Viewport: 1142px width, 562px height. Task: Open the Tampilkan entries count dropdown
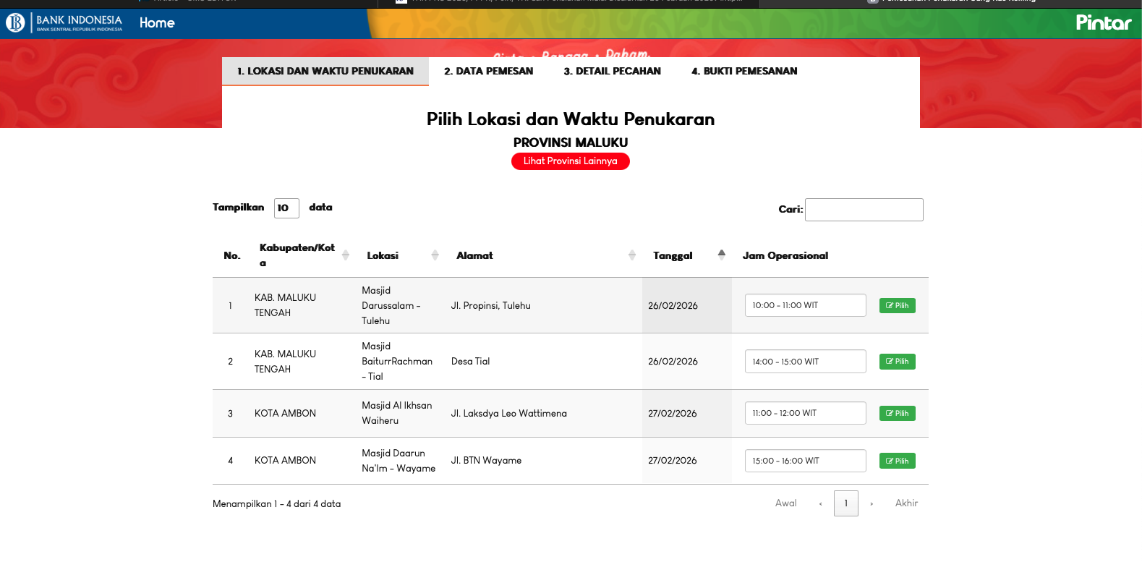pyautogui.click(x=286, y=208)
